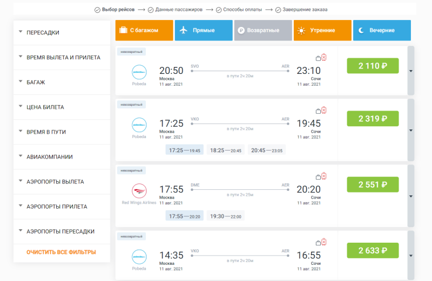Click the Pobeda logo on 20:50 flight

click(x=139, y=72)
